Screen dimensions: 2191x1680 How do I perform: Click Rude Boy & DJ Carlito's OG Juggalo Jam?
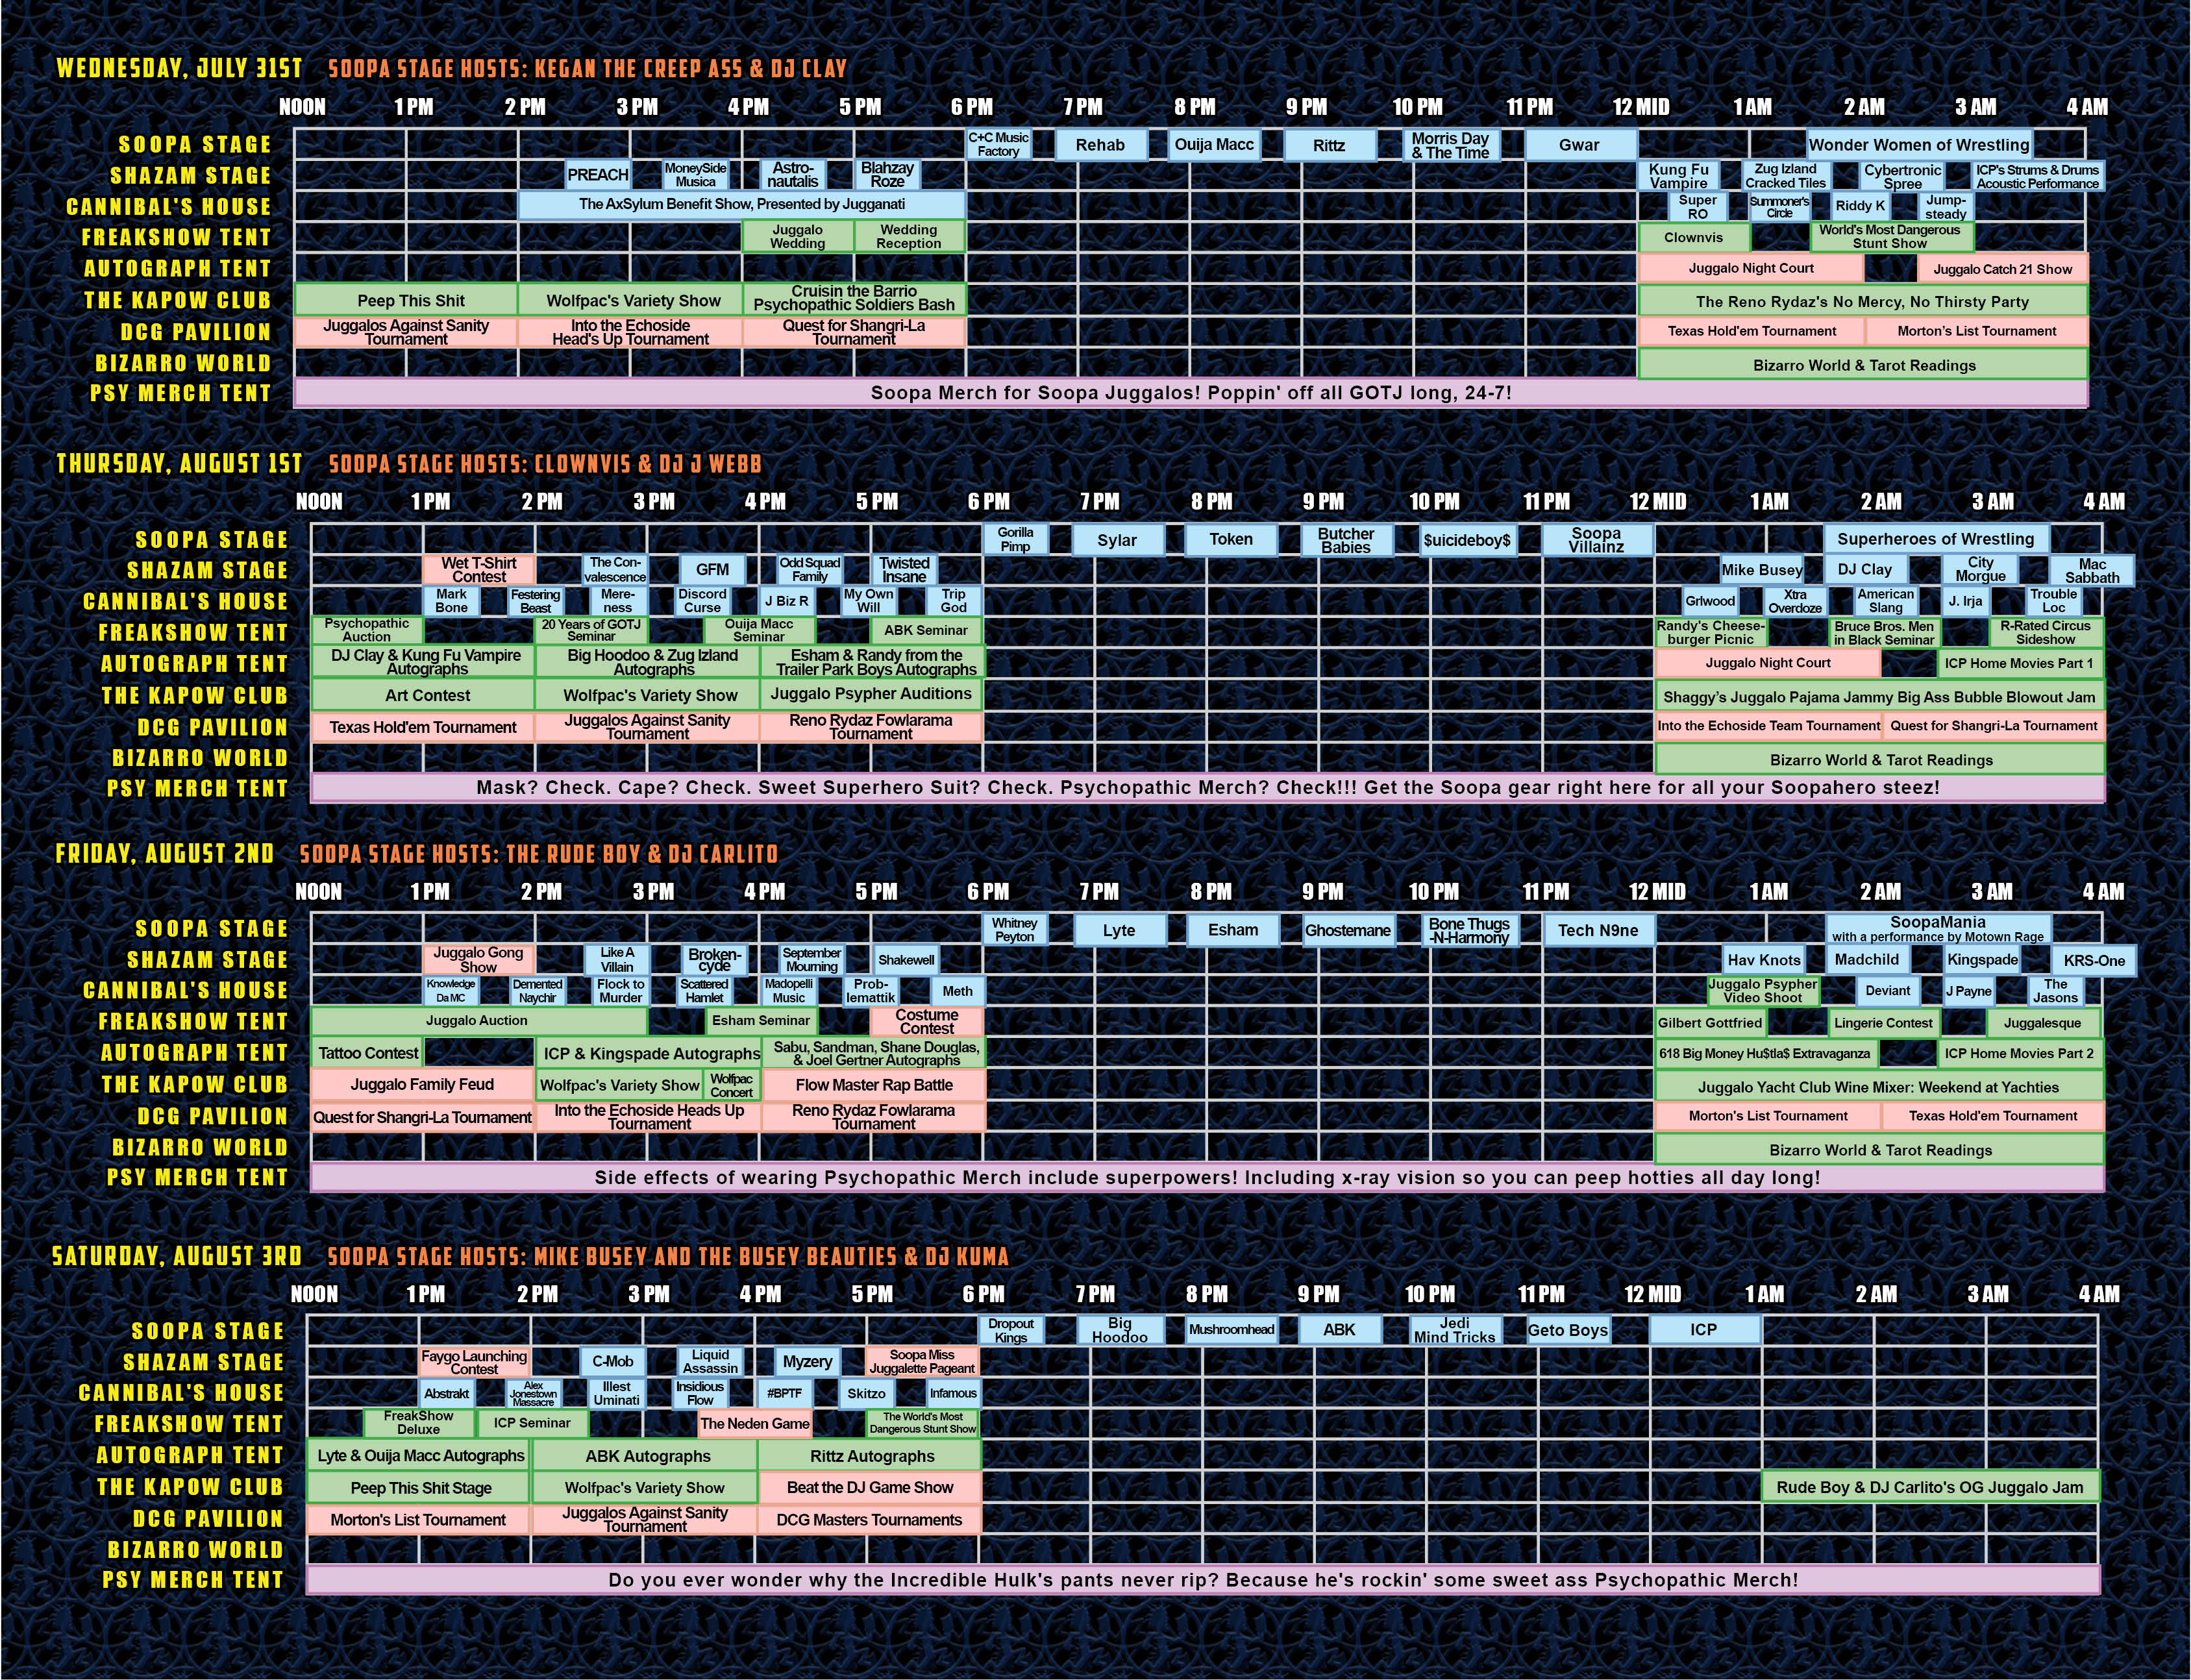point(1930,1487)
